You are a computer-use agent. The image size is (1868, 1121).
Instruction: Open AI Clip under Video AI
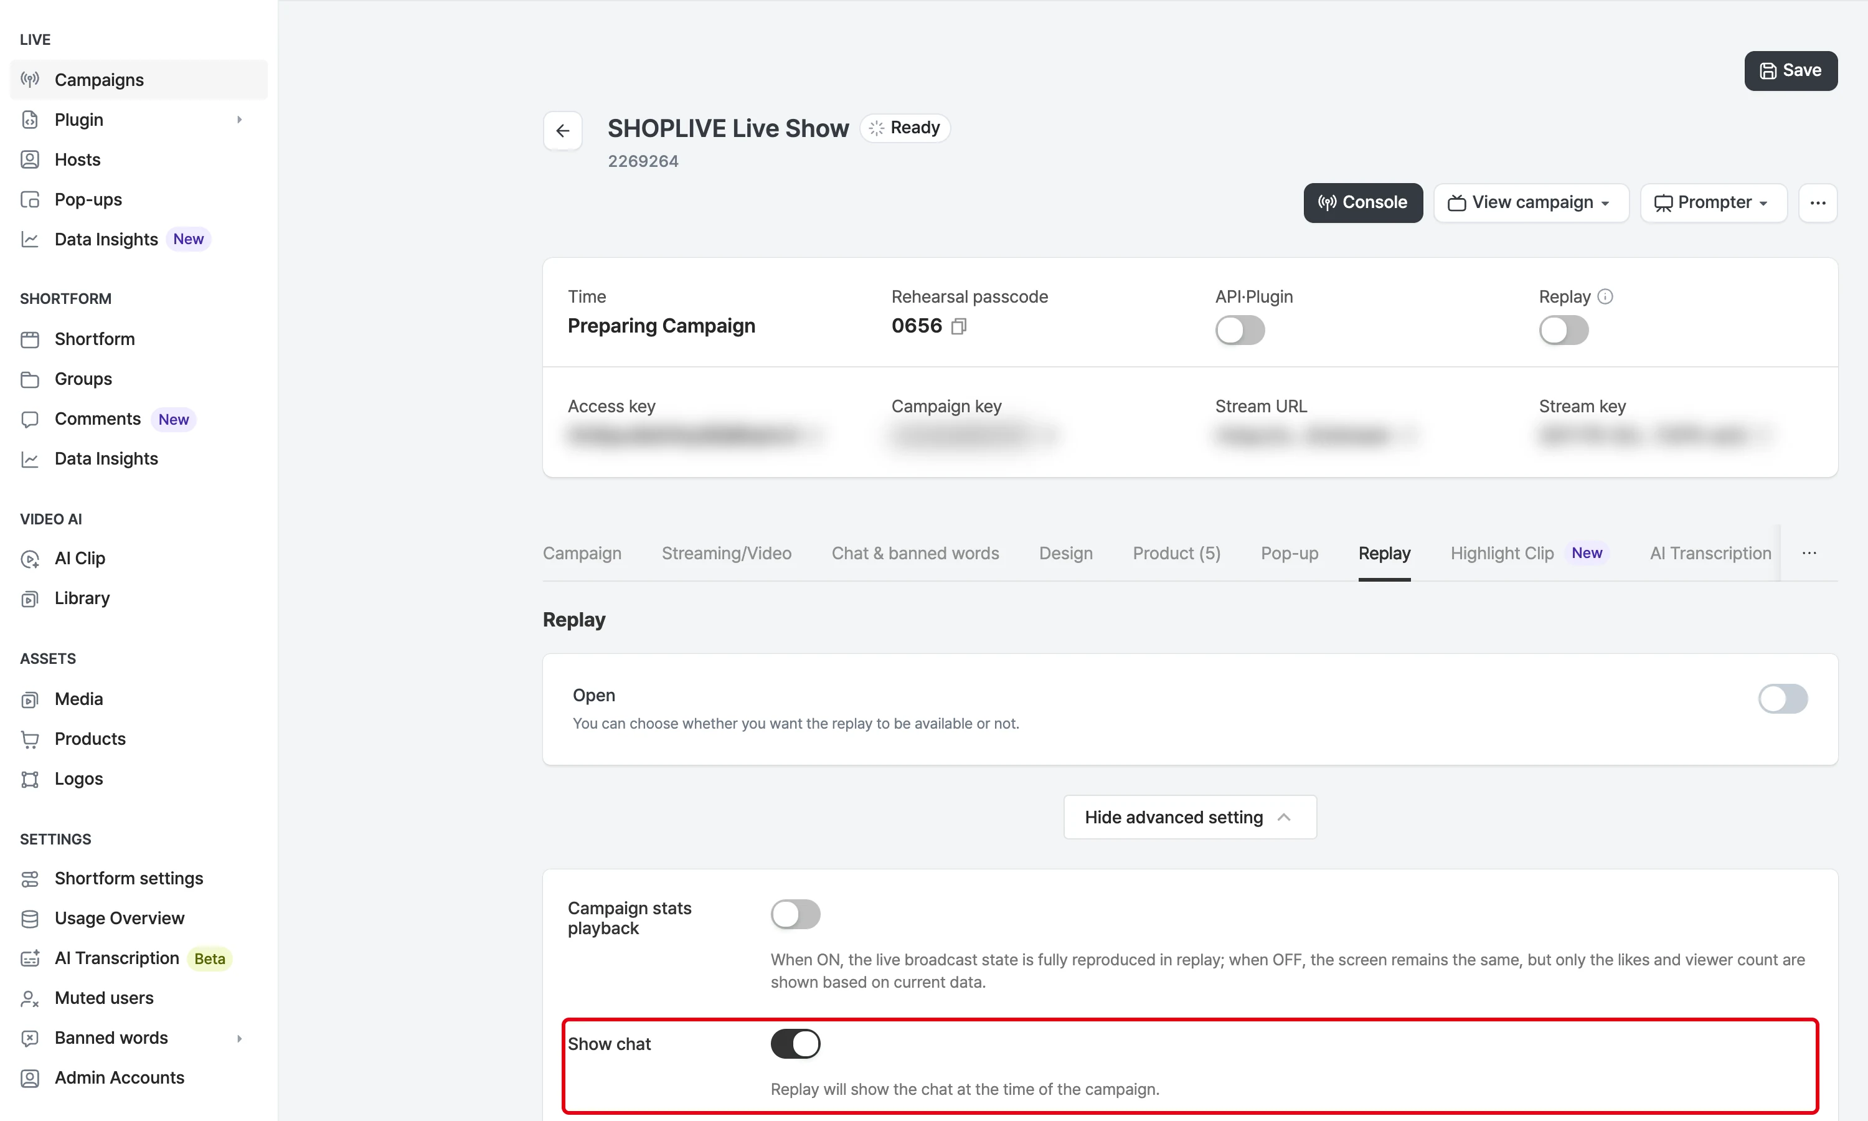point(139,558)
